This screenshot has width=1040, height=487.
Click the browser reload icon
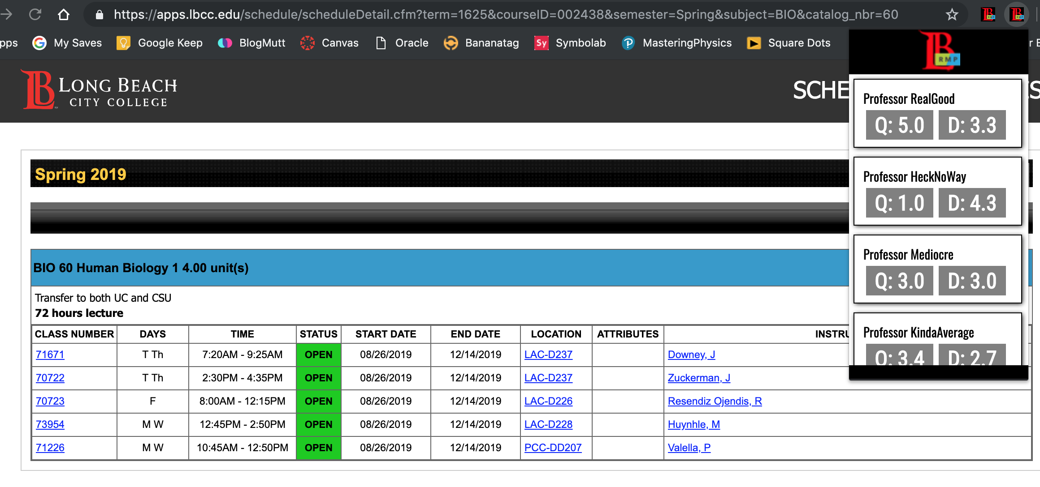[x=35, y=15]
